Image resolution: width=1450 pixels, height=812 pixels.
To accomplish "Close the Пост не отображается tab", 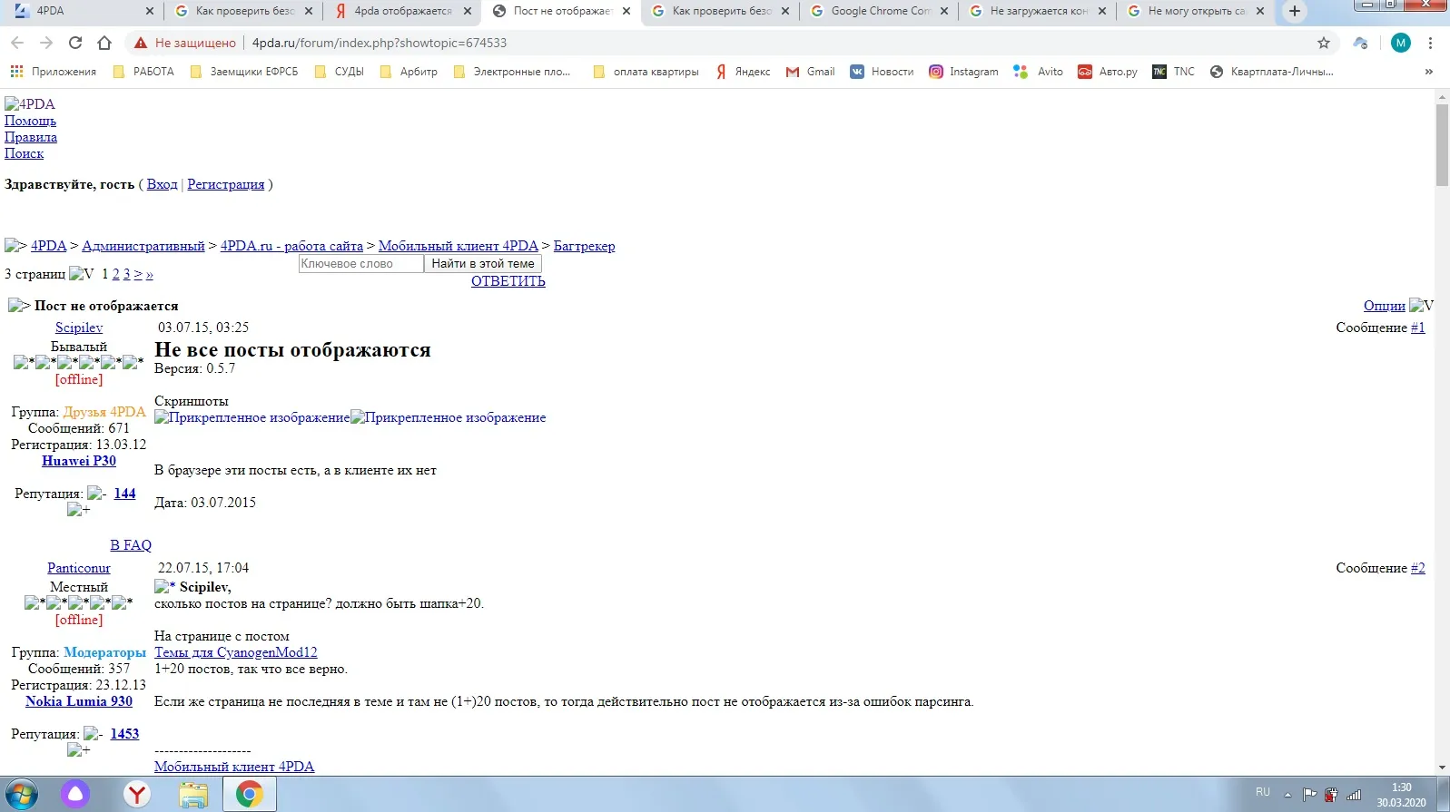I will click(626, 11).
